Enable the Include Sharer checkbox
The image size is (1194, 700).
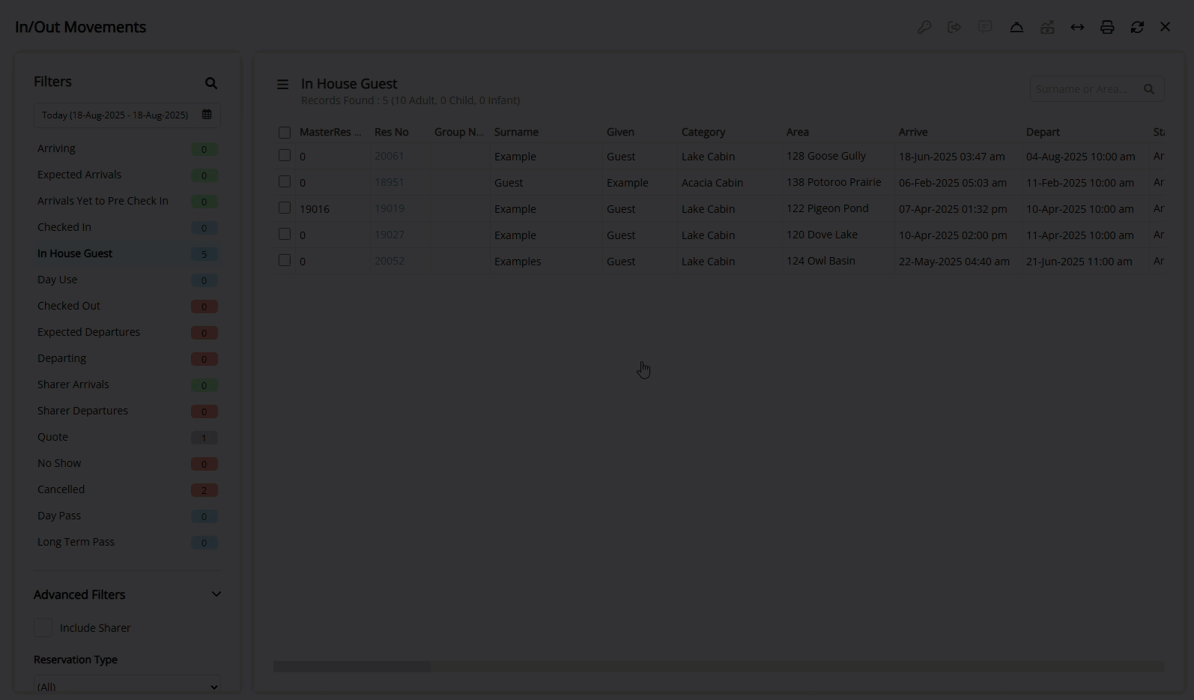click(43, 628)
